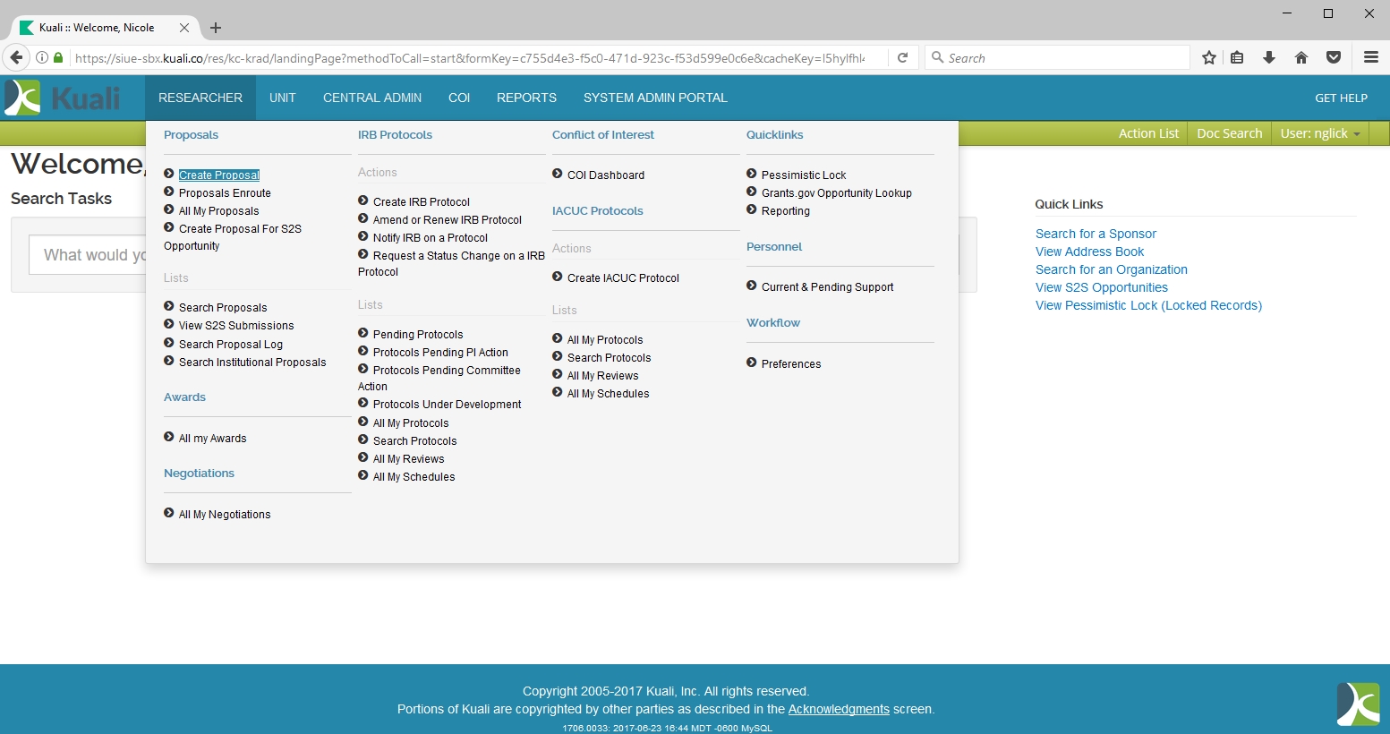Open the UNIT menu

point(282,98)
